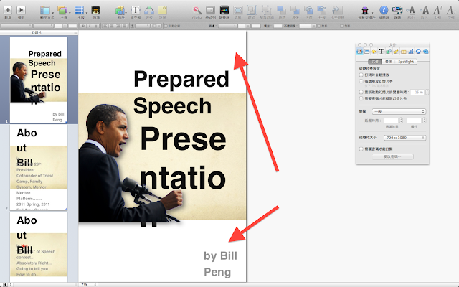
Task: Enable automatically play upon open checkbox
Action: click(x=361, y=75)
